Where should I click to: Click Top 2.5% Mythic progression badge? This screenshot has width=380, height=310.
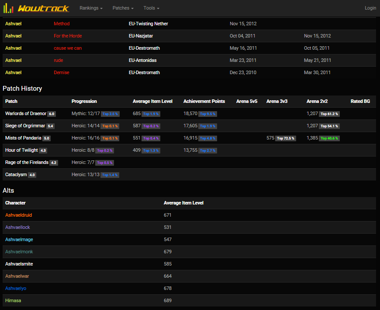pos(110,114)
